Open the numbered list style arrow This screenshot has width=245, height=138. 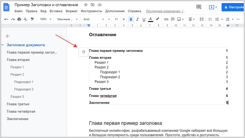click(233, 19)
